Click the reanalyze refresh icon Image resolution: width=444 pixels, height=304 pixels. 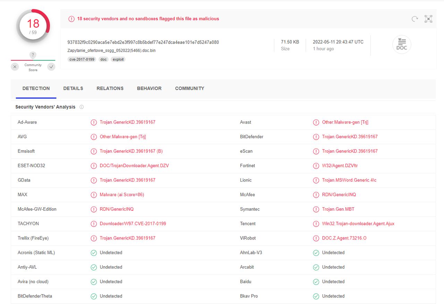(x=415, y=19)
